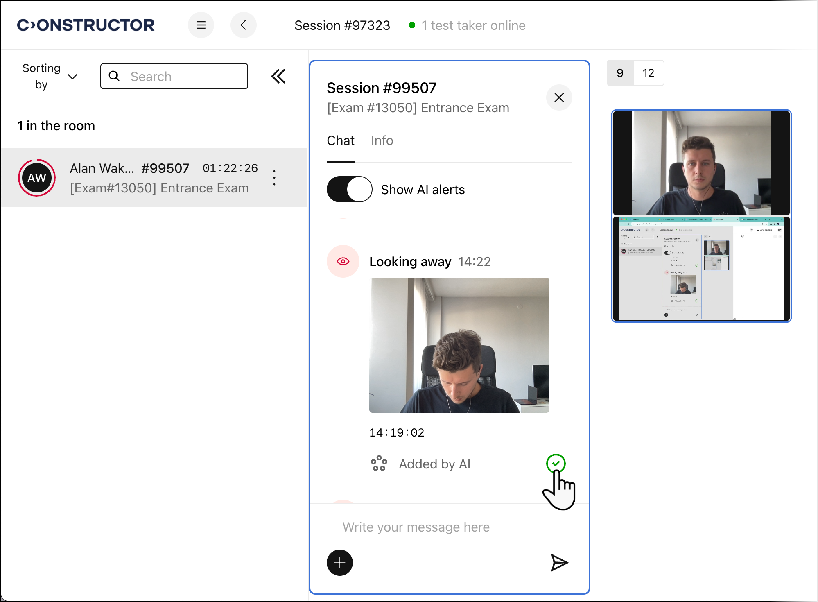Open the hamburger menu in the header
The width and height of the screenshot is (818, 602).
pos(201,25)
